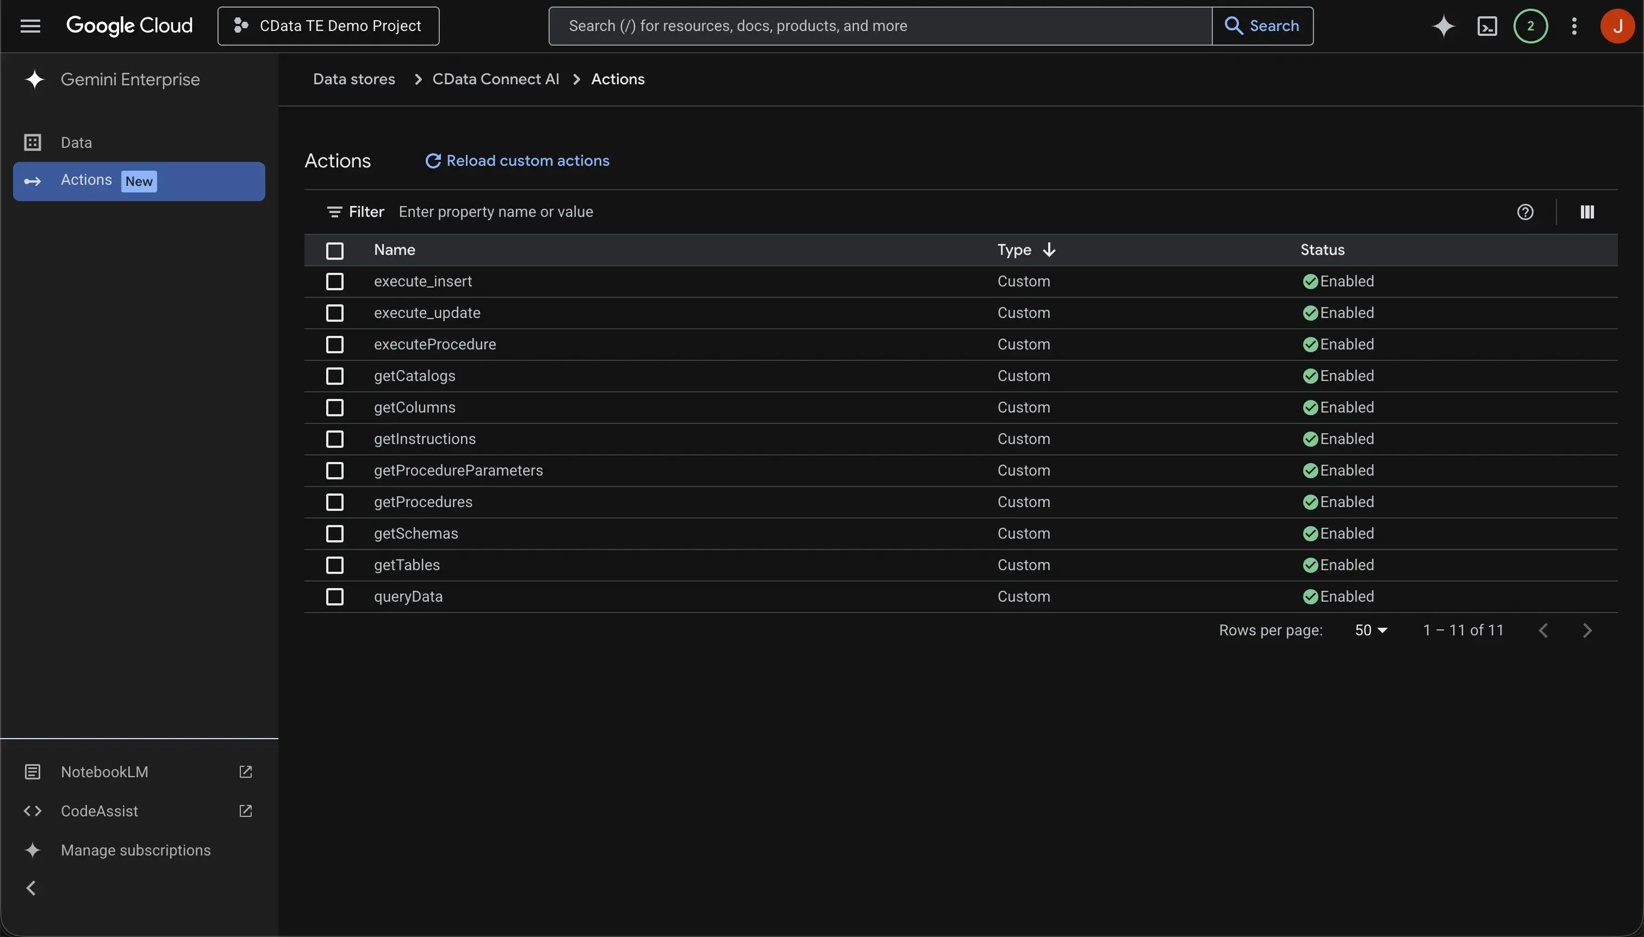1644x937 pixels.
Task: Click Custom type cell for getSchemas
Action: 1024,534
